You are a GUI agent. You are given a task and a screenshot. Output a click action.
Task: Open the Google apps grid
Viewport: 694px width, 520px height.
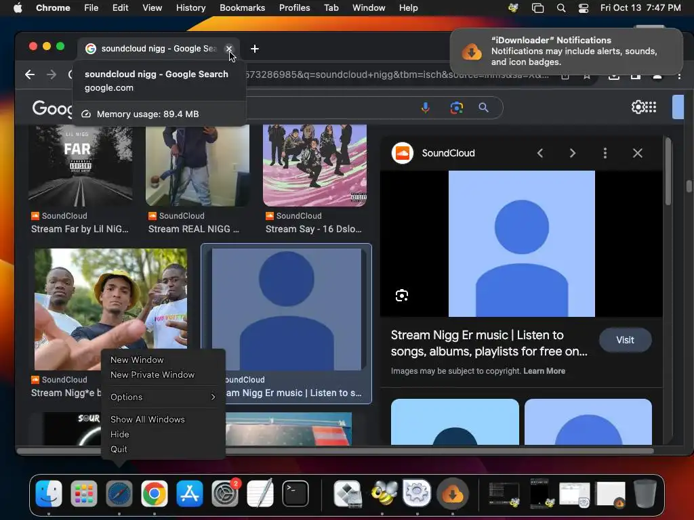(x=651, y=107)
